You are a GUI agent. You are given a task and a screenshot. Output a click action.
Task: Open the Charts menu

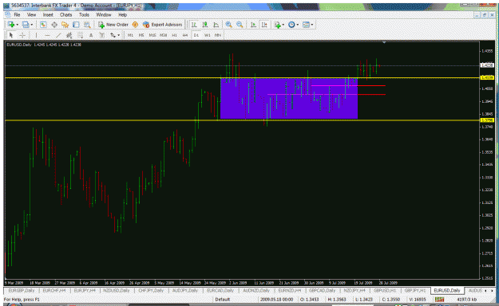coord(66,14)
